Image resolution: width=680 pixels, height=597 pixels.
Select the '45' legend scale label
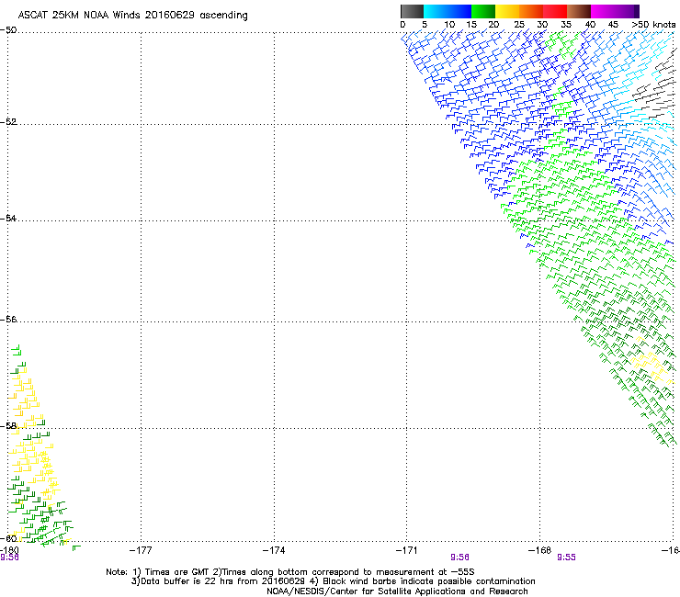[x=613, y=25]
